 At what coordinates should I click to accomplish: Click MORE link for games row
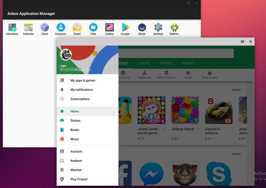(x=236, y=90)
